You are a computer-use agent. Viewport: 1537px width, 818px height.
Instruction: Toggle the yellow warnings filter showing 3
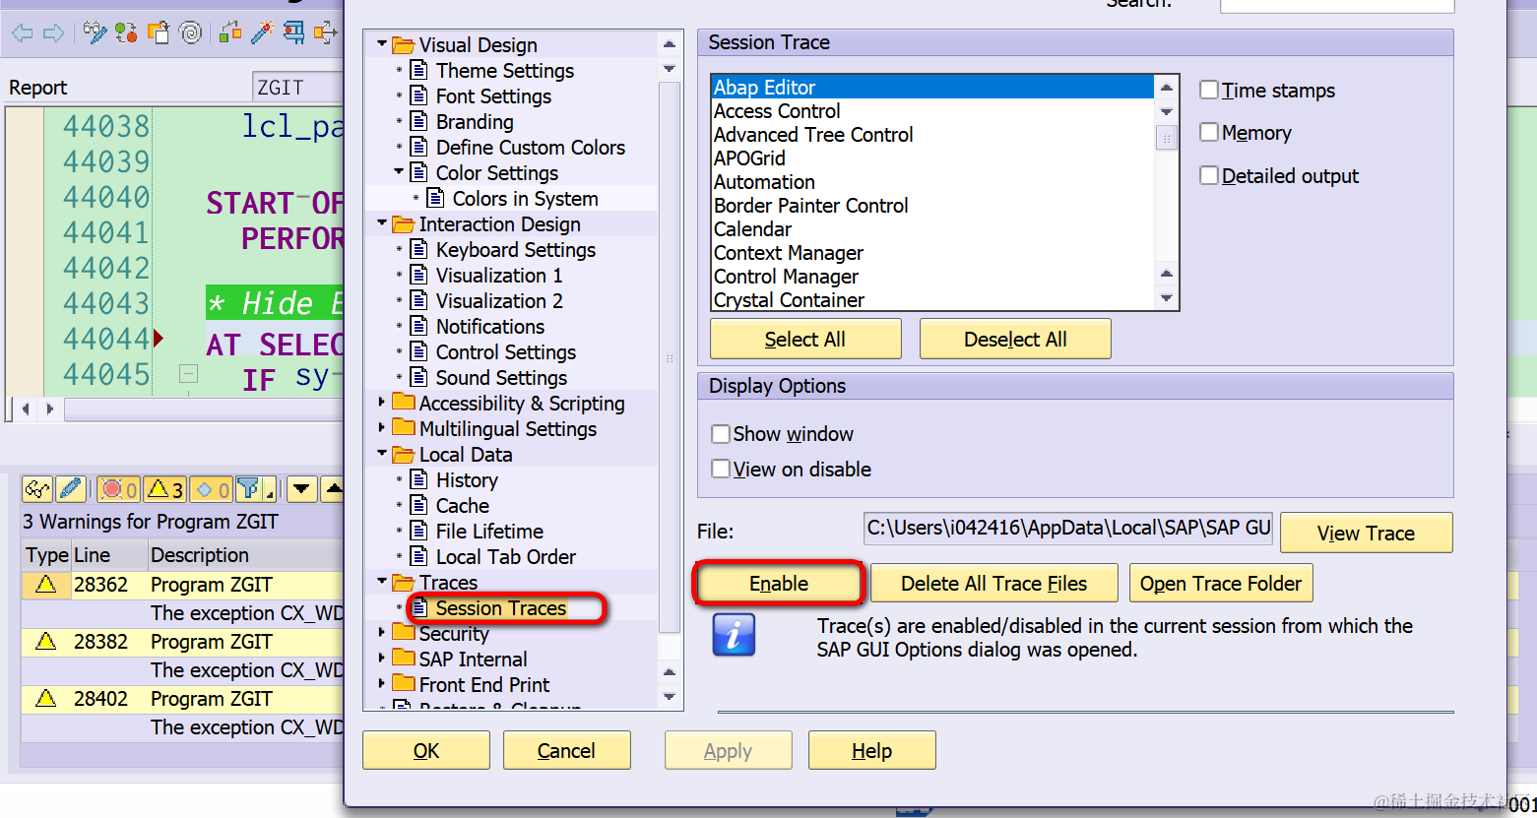point(164,488)
